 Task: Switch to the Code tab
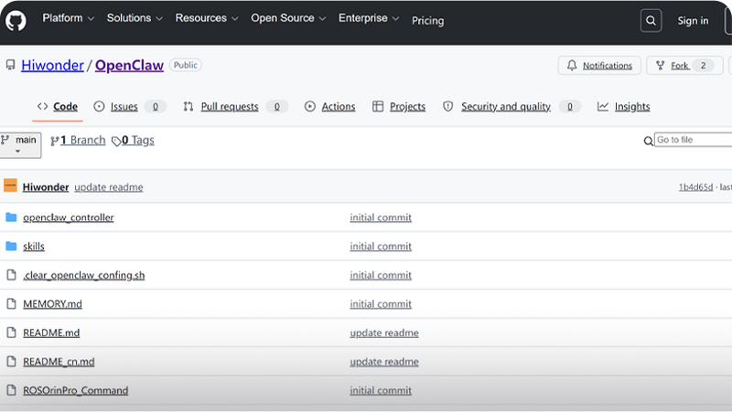tap(58, 106)
